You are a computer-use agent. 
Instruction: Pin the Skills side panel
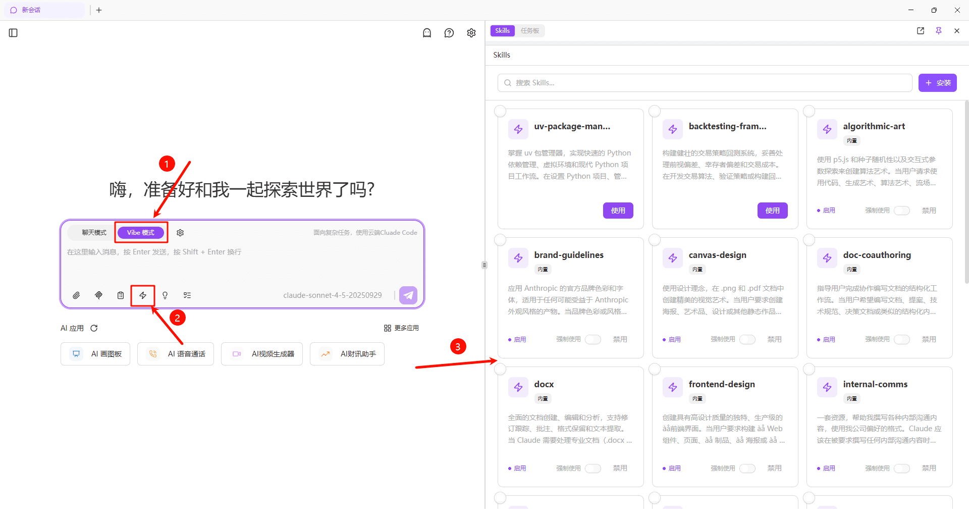(939, 31)
